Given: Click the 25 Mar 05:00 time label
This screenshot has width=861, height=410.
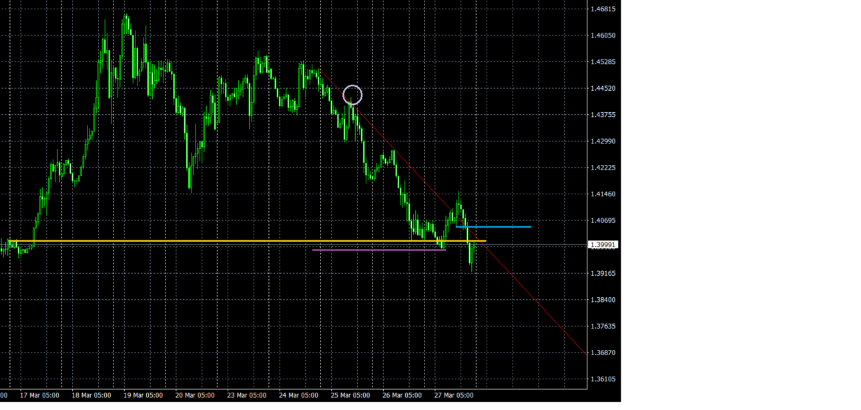Looking at the screenshot, I should [x=350, y=395].
